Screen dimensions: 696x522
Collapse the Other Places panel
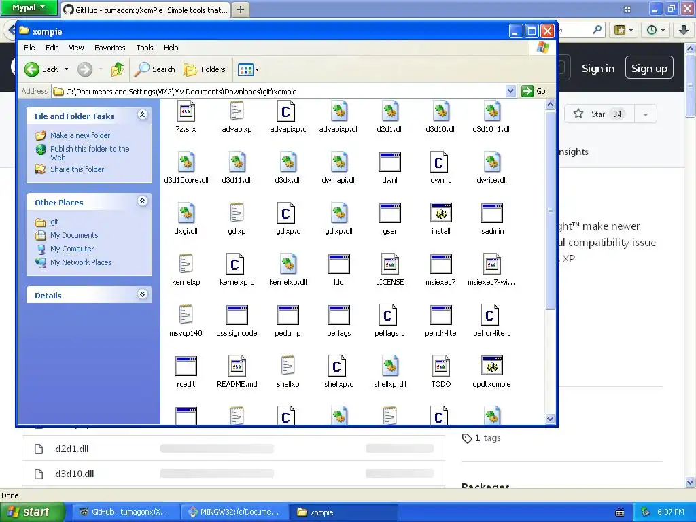coord(142,201)
